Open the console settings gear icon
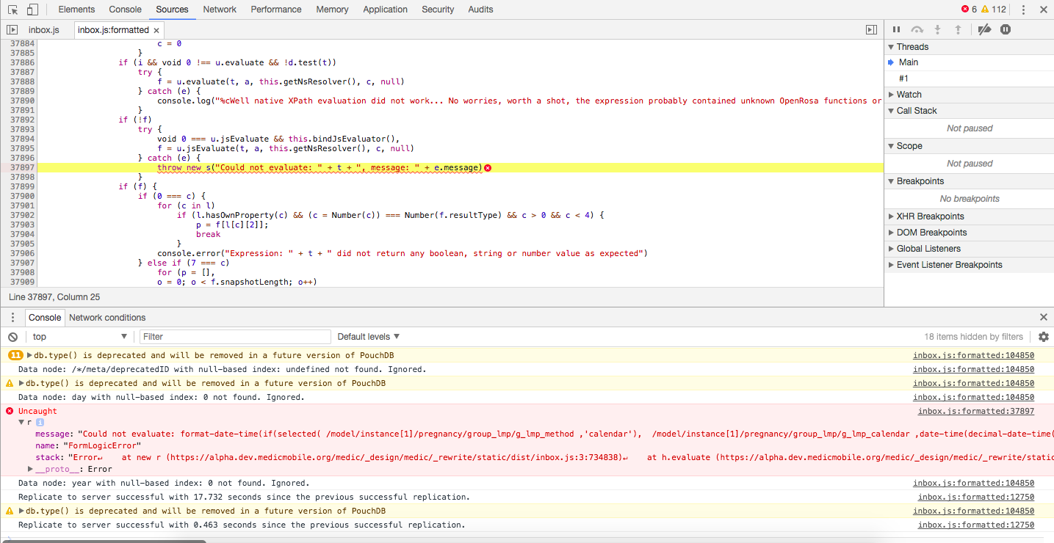 pyautogui.click(x=1044, y=335)
